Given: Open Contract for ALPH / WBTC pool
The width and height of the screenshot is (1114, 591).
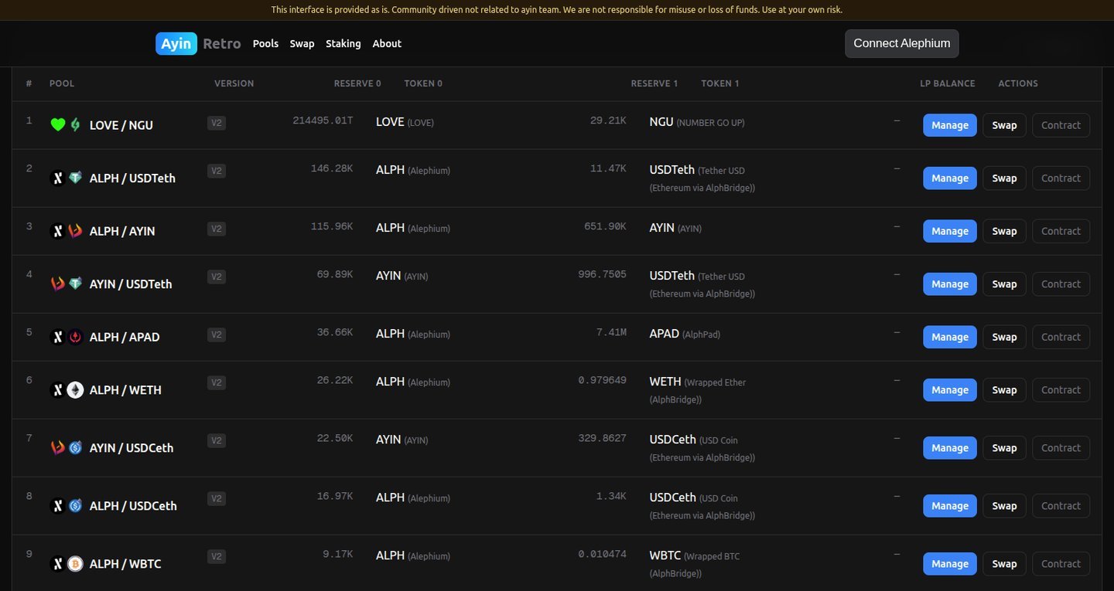Looking at the screenshot, I should point(1061,564).
